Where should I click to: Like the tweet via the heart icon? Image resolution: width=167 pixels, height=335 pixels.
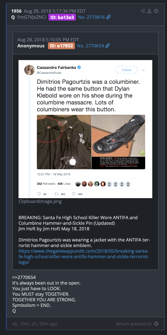point(74,194)
